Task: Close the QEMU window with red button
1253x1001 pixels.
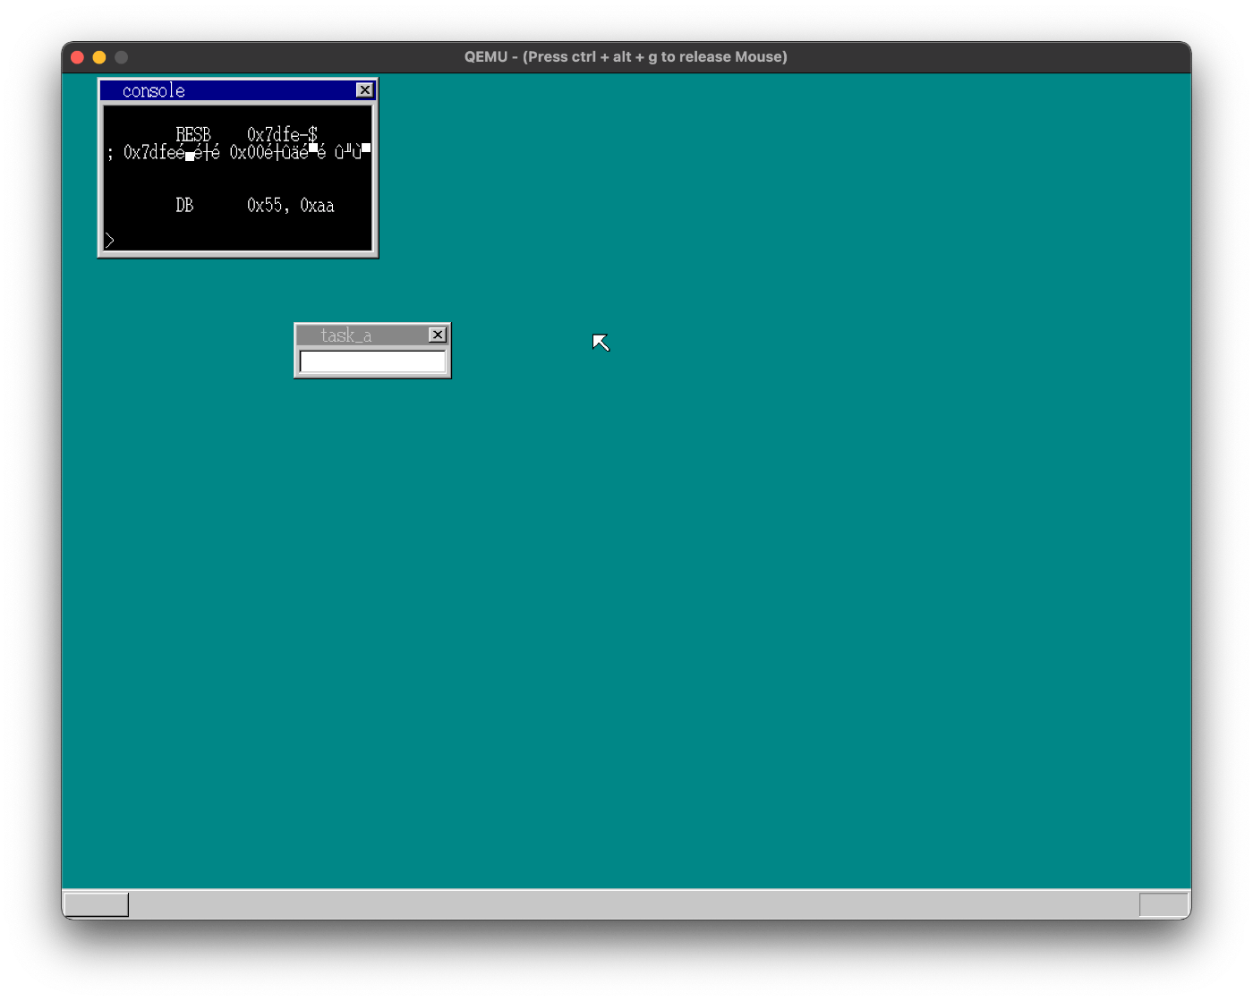Action: [x=77, y=57]
